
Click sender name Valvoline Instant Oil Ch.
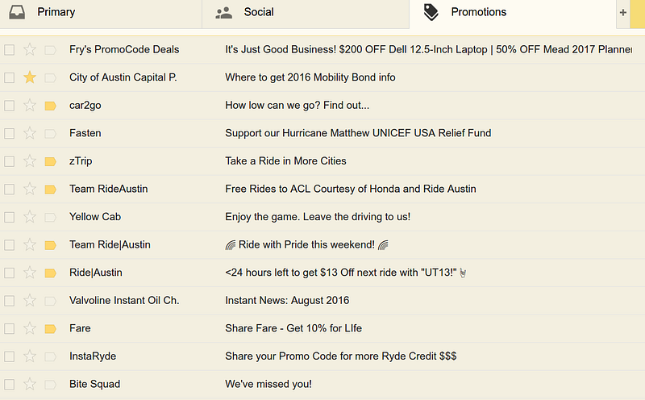point(124,301)
